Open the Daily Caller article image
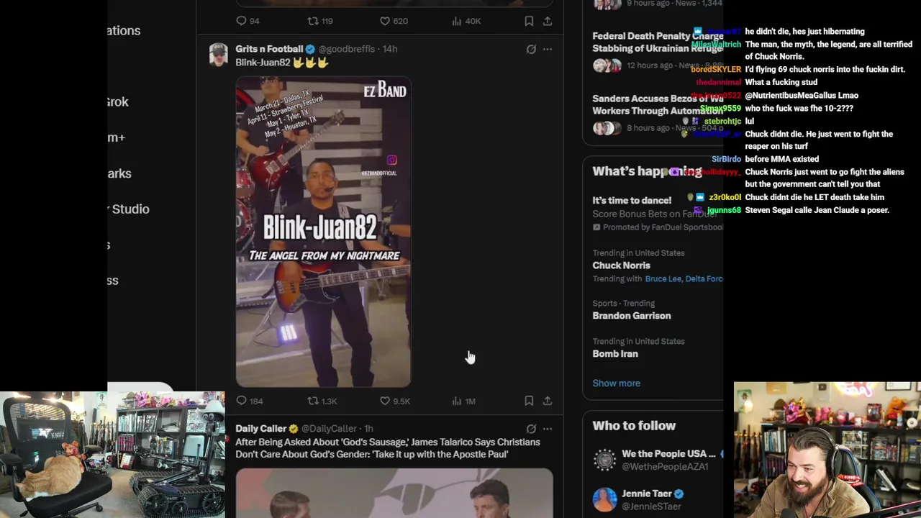The width and height of the screenshot is (921, 518). pyautogui.click(x=394, y=493)
